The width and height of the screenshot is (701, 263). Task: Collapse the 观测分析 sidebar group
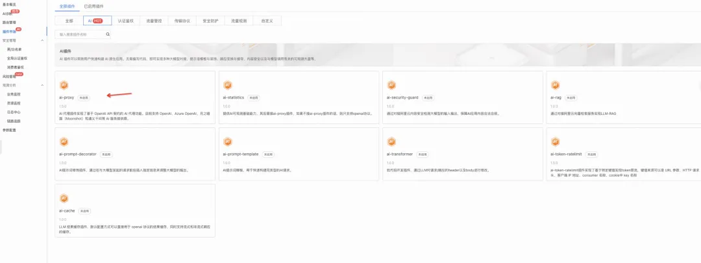pos(42,85)
